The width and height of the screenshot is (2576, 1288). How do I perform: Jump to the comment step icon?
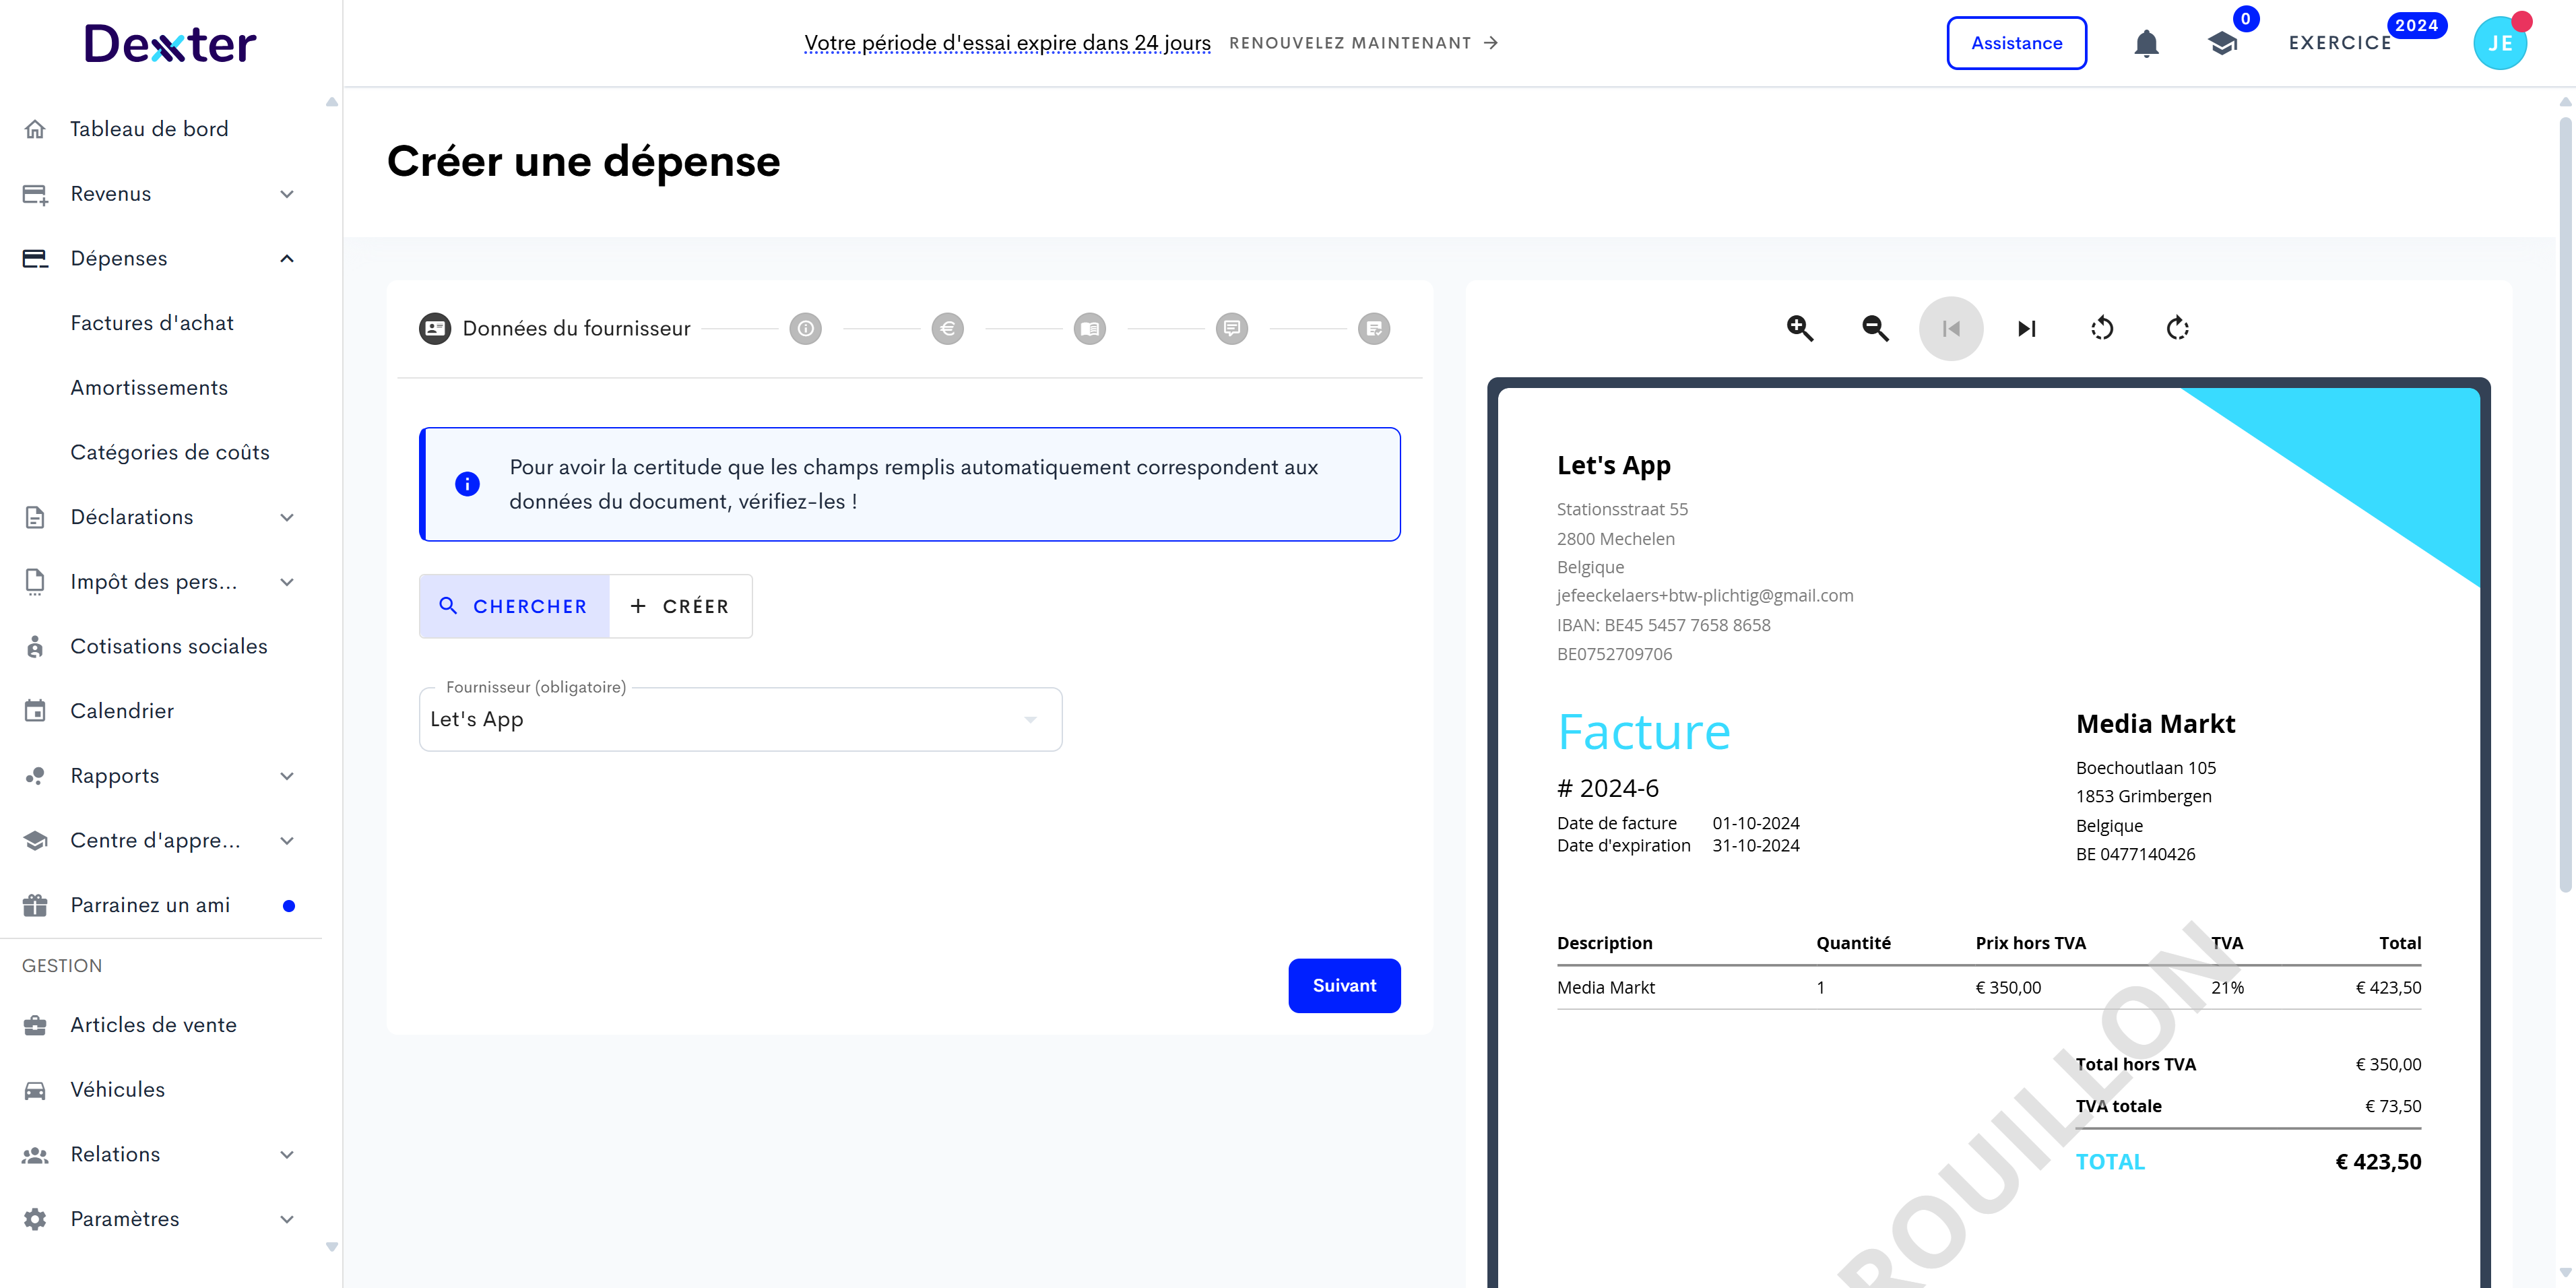point(1232,328)
